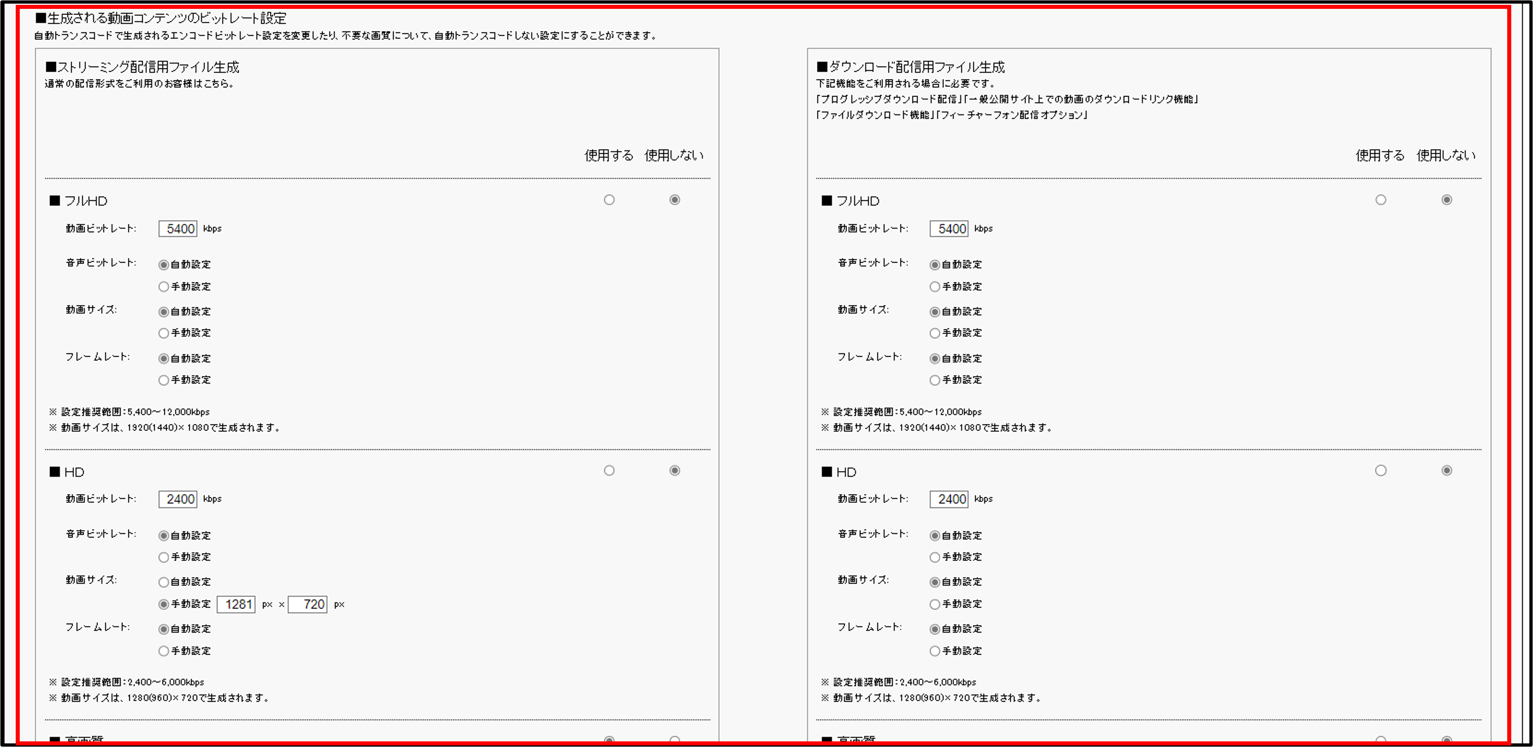This screenshot has height=747, width=1533.
Task: Set download フルHD 動画サイズ to 手動設定
Action: (935, 333)
